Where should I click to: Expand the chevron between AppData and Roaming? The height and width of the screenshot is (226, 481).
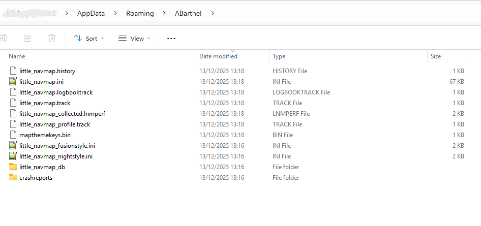pyautogui.click(x=115, y=14)
